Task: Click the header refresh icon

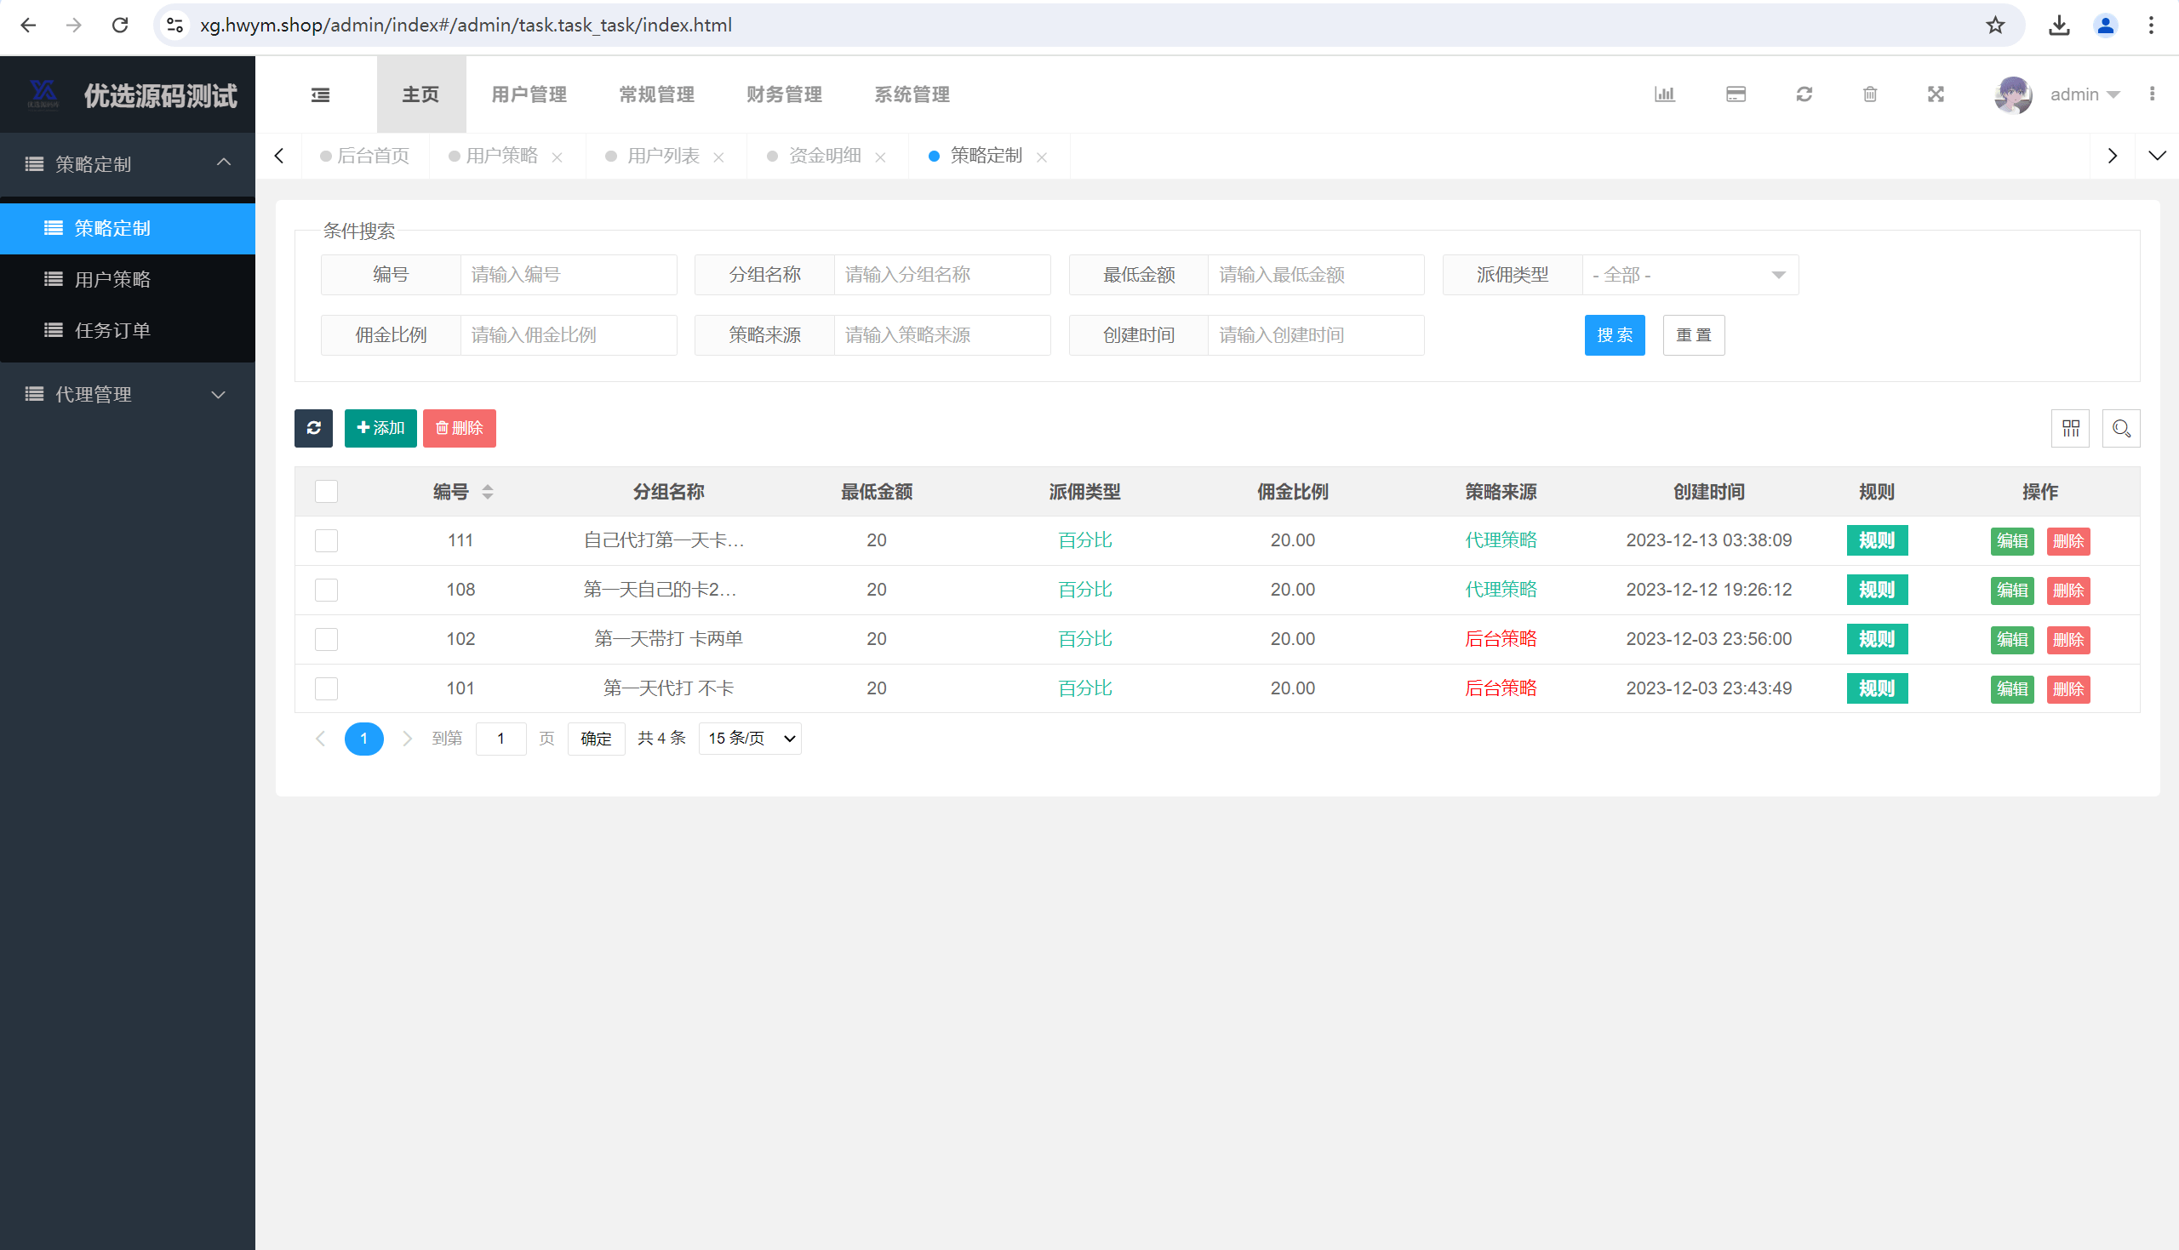Action: (x=1804, y=94)
